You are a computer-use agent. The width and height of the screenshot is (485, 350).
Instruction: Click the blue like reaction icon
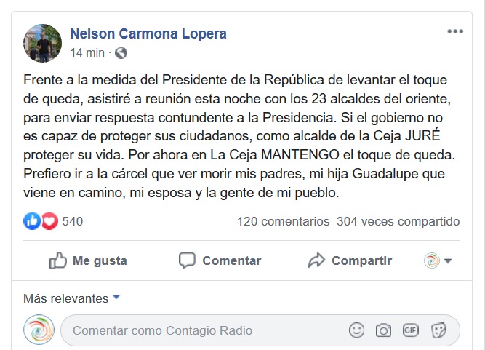pyautogui.click(x=33, y=221)
